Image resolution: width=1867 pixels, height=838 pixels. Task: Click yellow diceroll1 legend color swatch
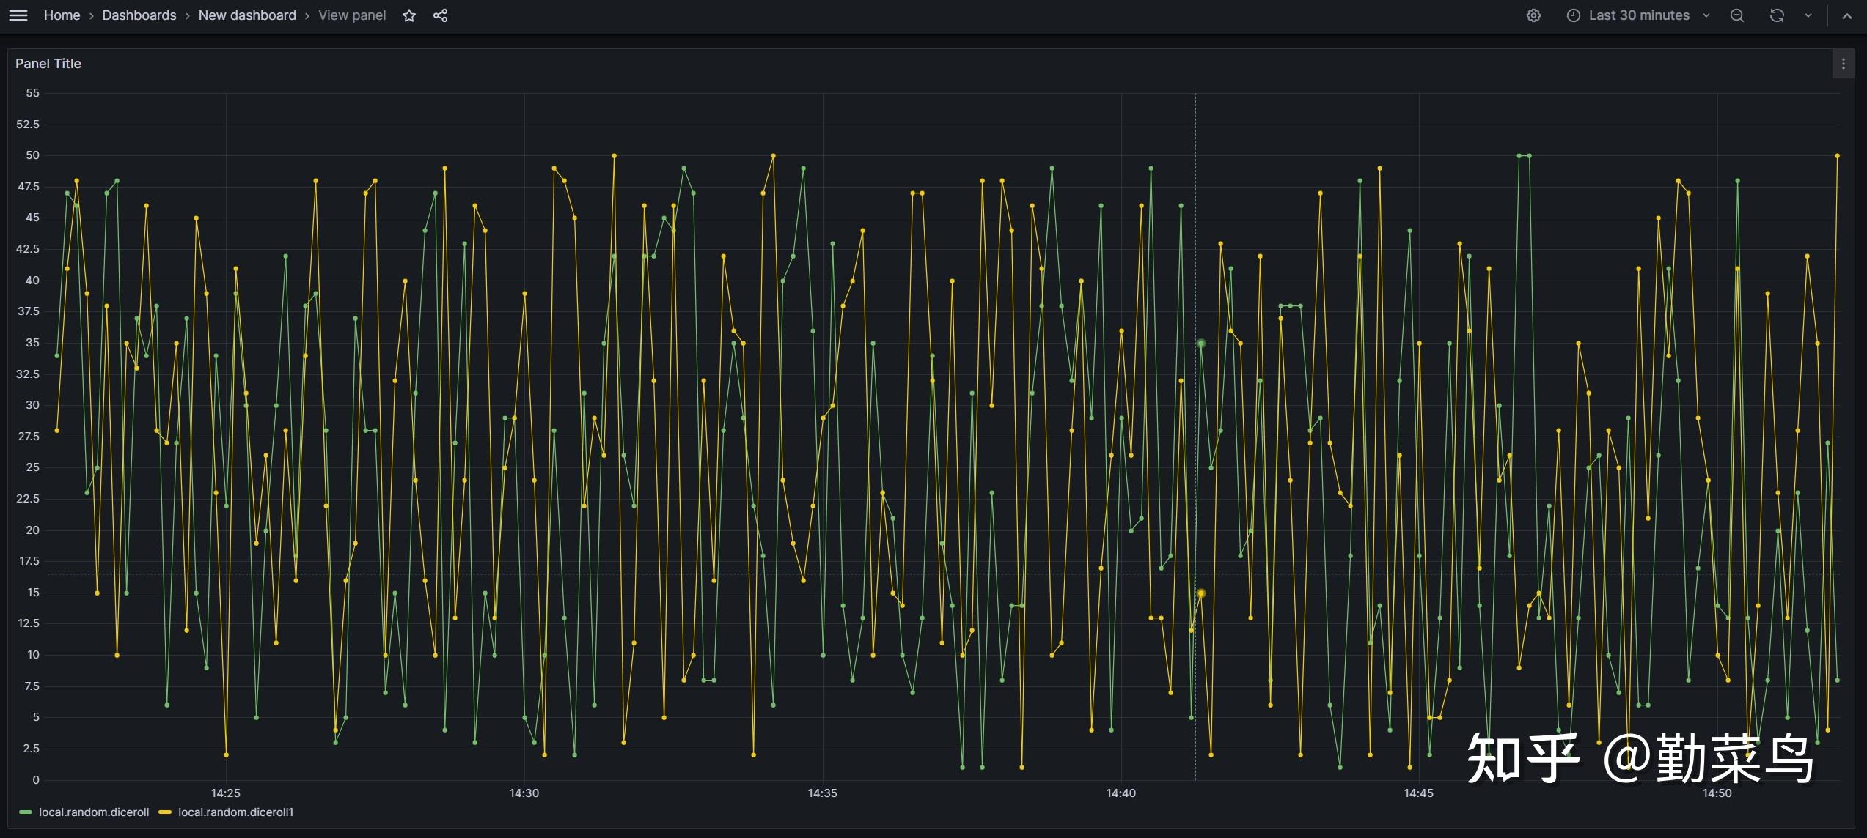point(165,812)
